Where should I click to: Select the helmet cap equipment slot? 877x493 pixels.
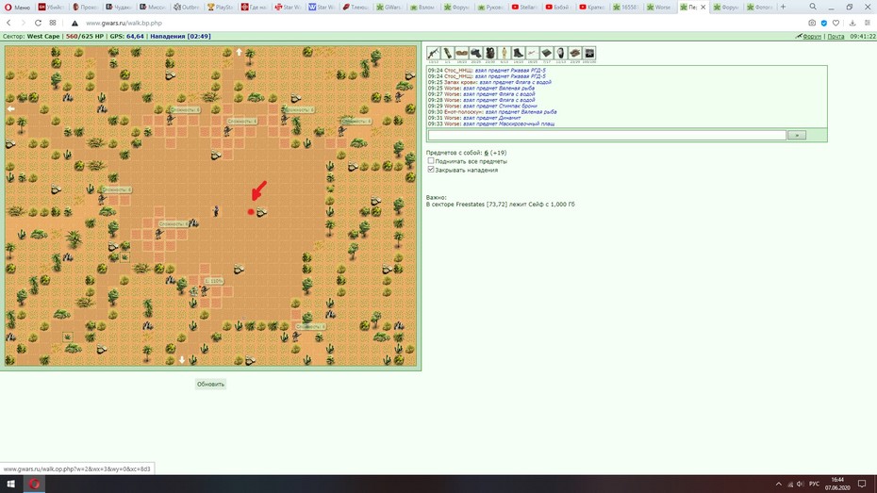pyautogui.click(x=476, y=53)
